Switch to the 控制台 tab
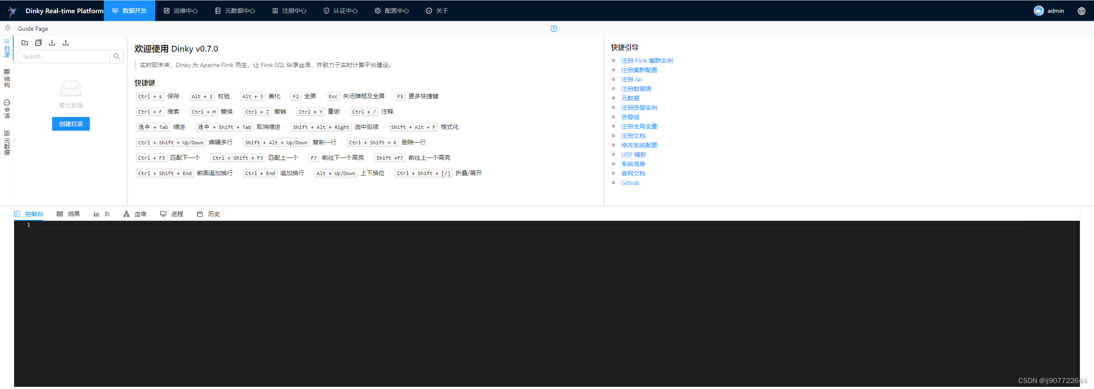The height and width of the screenshot is (389, 1094). [x=29, y=214]
